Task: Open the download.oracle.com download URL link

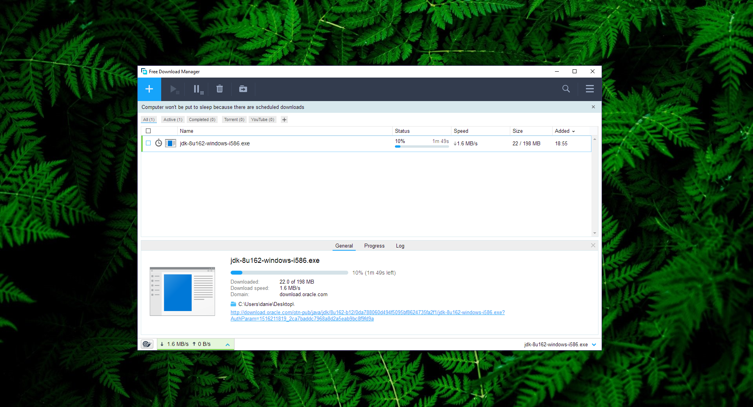Action: pos(367,313)
